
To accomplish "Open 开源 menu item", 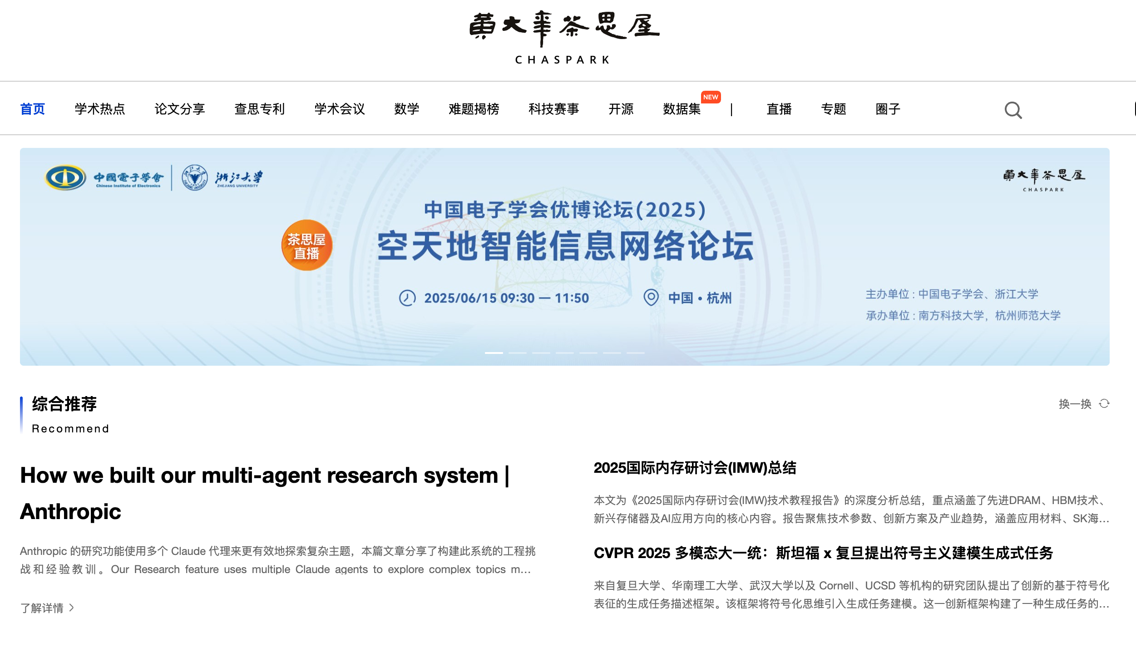I will click(x=621, y=109).
